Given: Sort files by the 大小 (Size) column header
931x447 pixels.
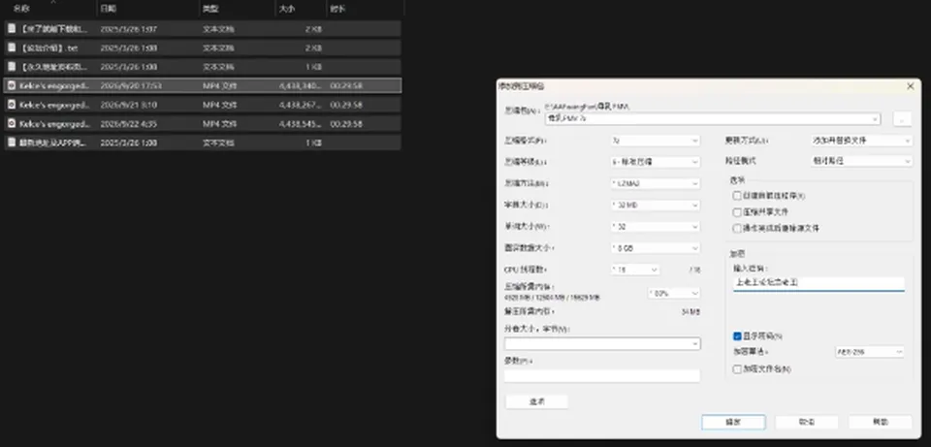Looking at the screenshot, I should click(x=287, y=9).
